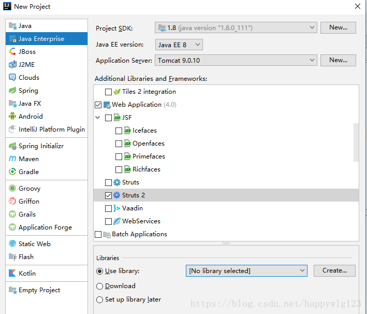Check the Batch Applications checkbox
367x314 pixels.
(x=98, y=234)
